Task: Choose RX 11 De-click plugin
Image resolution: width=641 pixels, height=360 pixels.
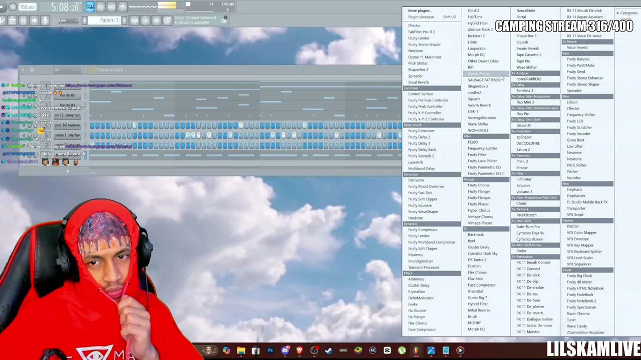Action: (x=528, y=275)
